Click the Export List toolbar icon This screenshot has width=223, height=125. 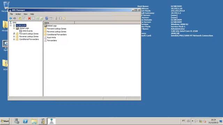[41, 18]
